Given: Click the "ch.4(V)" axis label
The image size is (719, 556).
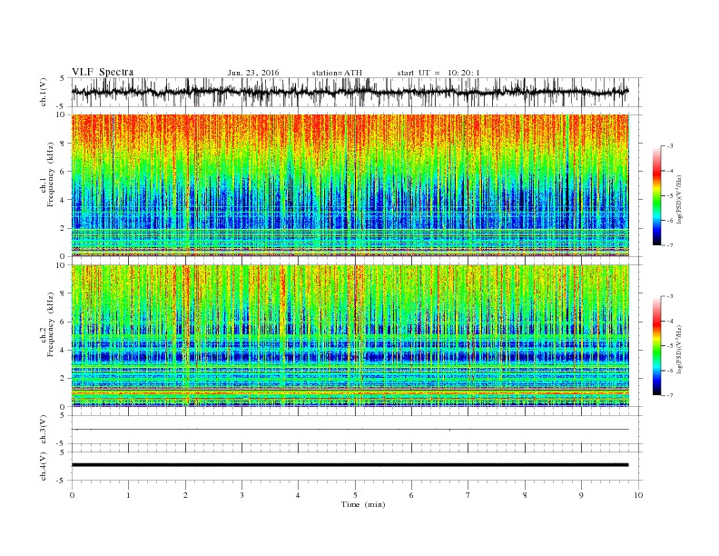Looking at the screenshot, I should (x=44, y=466).
